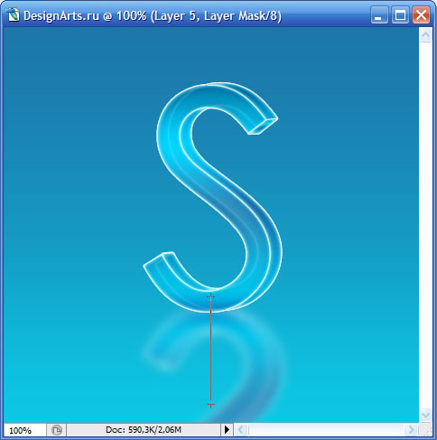Minimize the DesignArts.ru document window
Screen dimensions: 437x440
point(379,15)
